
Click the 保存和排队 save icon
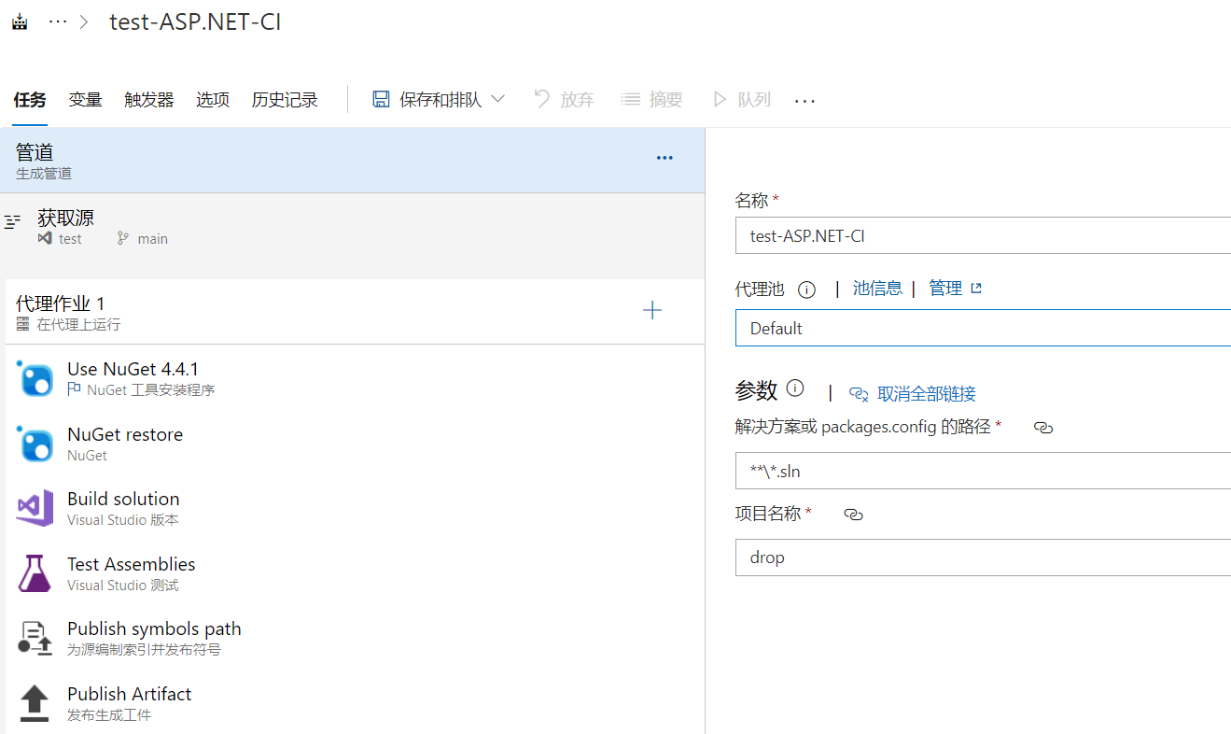coord(381,99)
